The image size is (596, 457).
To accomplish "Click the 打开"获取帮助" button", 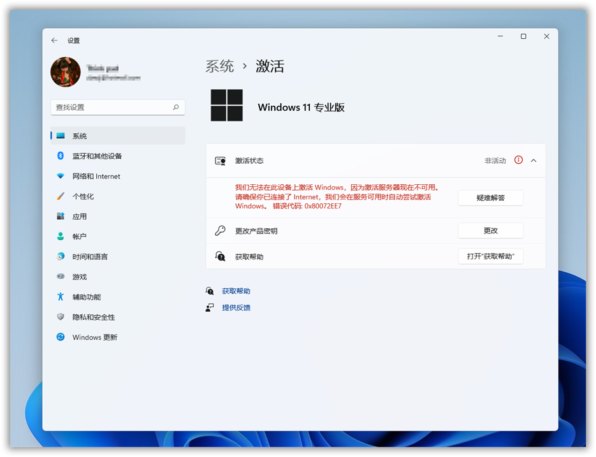I will [x=490, y=256].
